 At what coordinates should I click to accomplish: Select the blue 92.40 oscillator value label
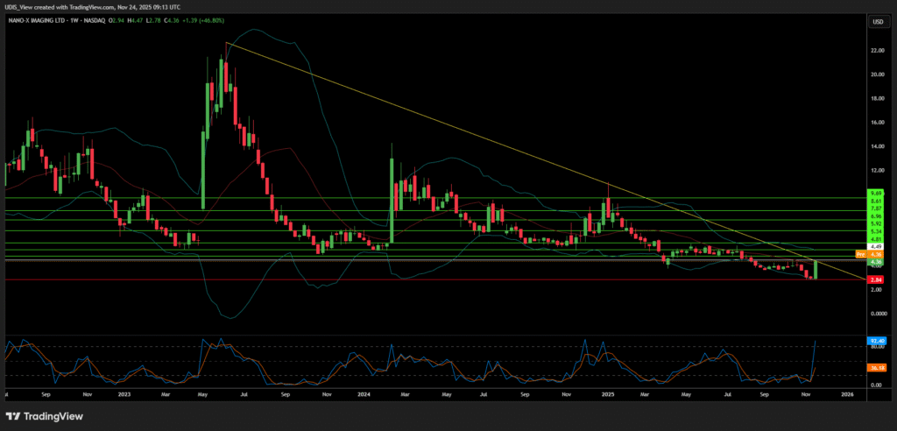(x=875, y=340)
